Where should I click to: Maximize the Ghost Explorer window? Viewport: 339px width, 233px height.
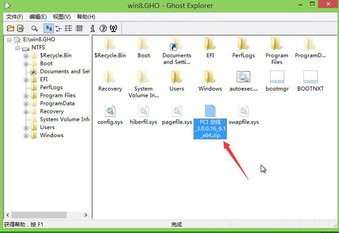click(312, 4)
